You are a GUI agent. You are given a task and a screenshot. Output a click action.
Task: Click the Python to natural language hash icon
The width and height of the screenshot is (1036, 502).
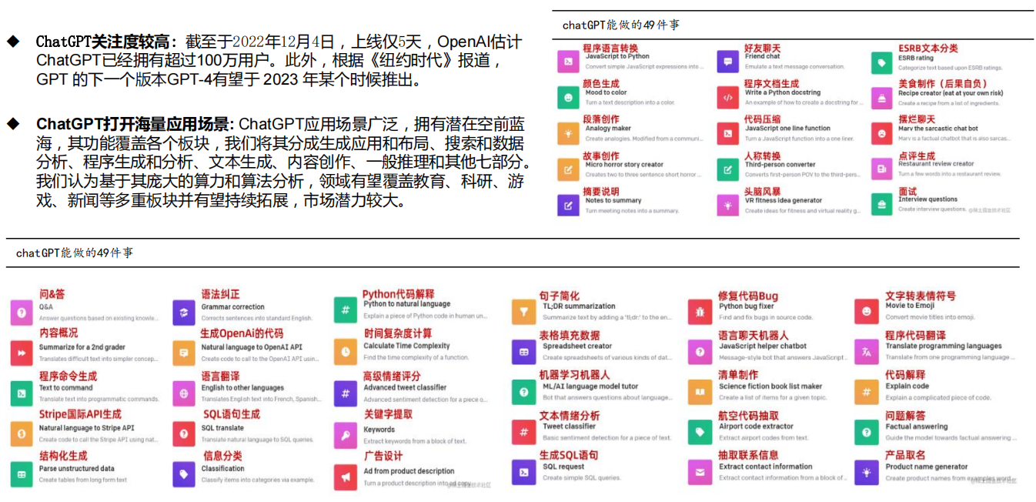tap(346, 310)
